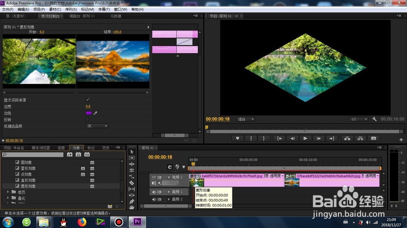Select the Pen tool
The width and height of the screenshot is (407, 228).
pos(131,201)
